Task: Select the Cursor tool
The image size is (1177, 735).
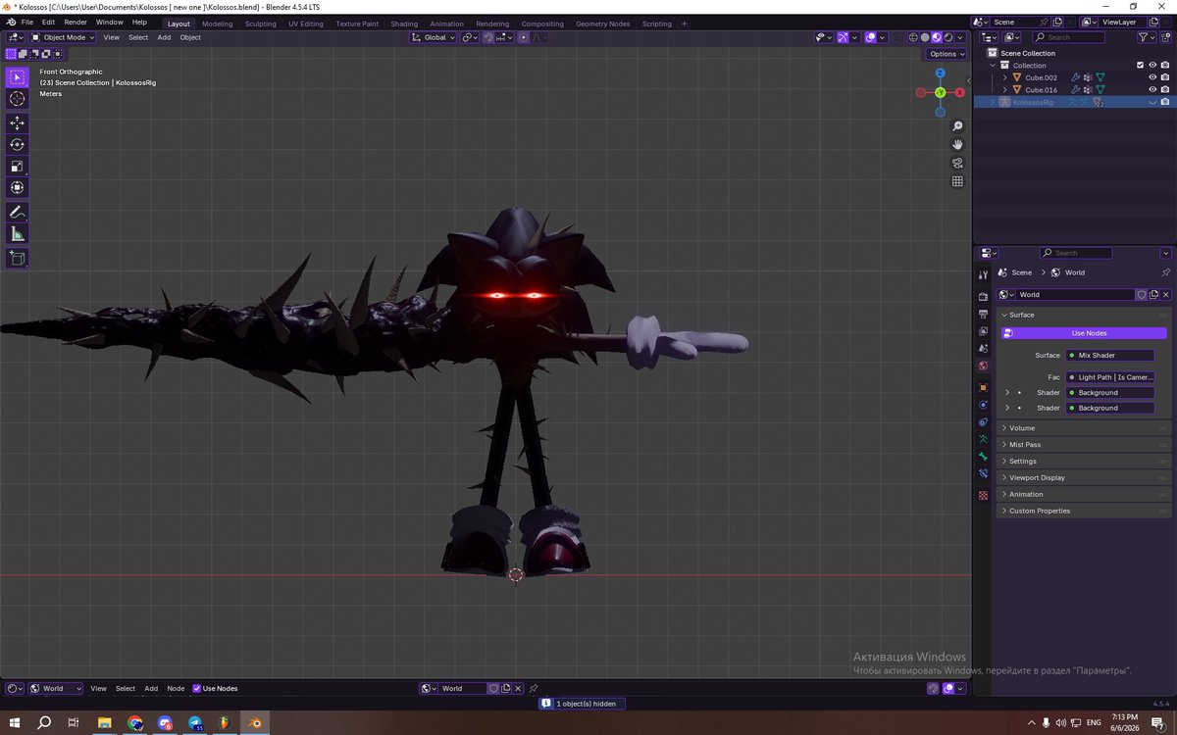Action: [18, 99]
